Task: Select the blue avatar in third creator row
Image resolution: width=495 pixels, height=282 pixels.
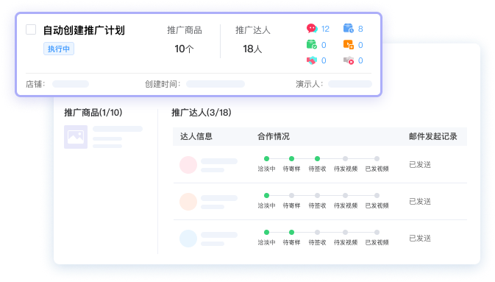Action: click(188, 239)
